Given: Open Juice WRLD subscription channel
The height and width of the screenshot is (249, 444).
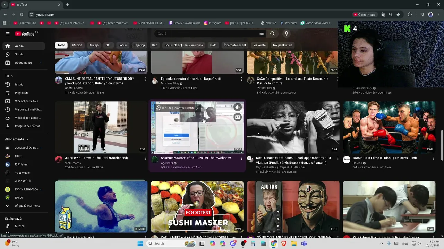Looking at the screenshot, I should click(24, 181).
